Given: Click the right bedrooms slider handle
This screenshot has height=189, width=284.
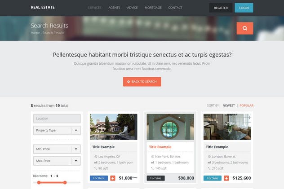Looking at the screenshot, I should point(65,182).
